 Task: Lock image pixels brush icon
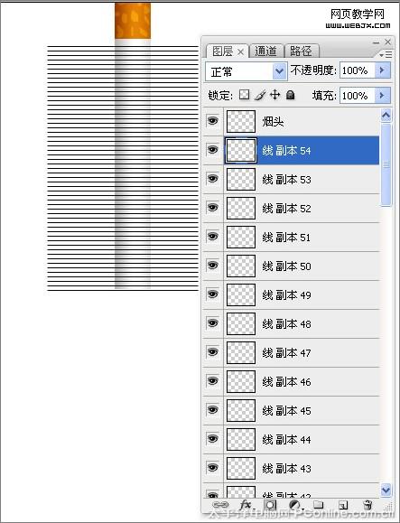tap(260, 95)
